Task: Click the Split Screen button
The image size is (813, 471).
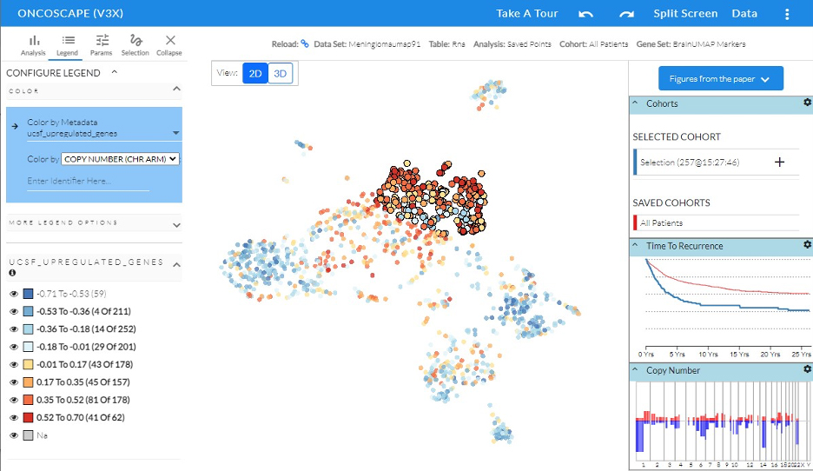Action: tap(685, 14)
